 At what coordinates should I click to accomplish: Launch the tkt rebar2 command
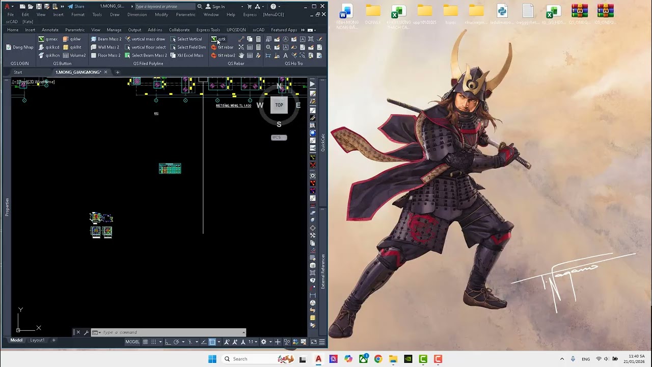pyautogui.click(x=224, y=56)
